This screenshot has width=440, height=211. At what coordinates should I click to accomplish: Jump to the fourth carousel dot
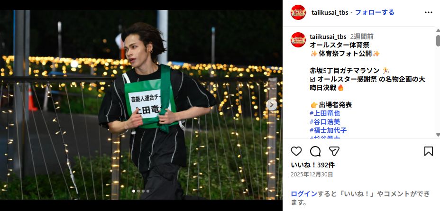pos(148,191)
